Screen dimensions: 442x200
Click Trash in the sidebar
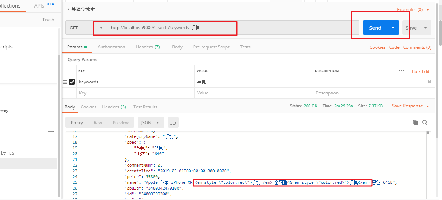point(48,20)
